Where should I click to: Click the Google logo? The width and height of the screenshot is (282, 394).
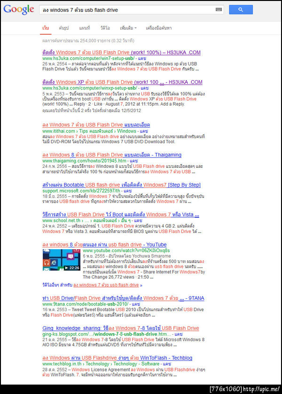18,9
